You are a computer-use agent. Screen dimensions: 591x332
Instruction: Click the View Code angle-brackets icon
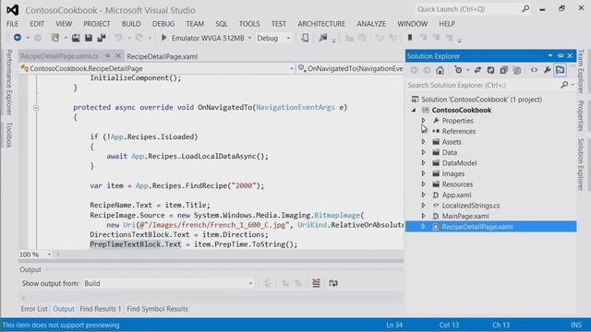click(x=534, y=70)
